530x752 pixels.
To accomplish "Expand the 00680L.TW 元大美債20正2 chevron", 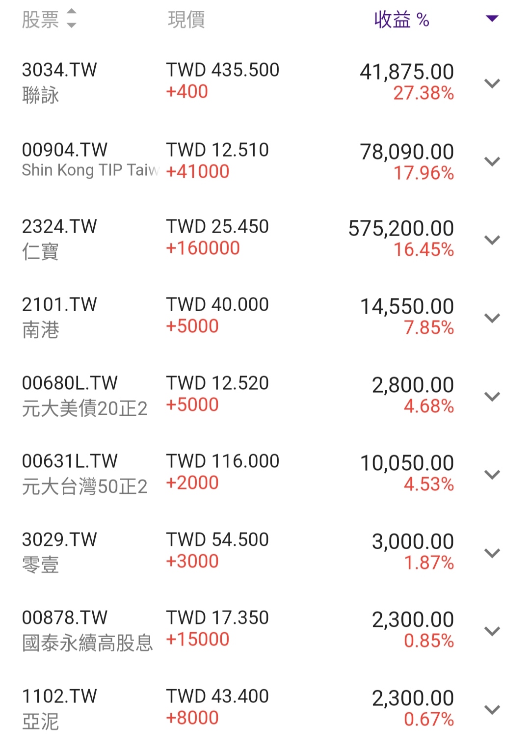I will tap(492, 396).
